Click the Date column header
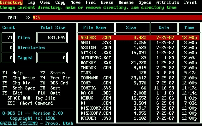The height and width of the screenshot is (126, 202). click(164, 27)
